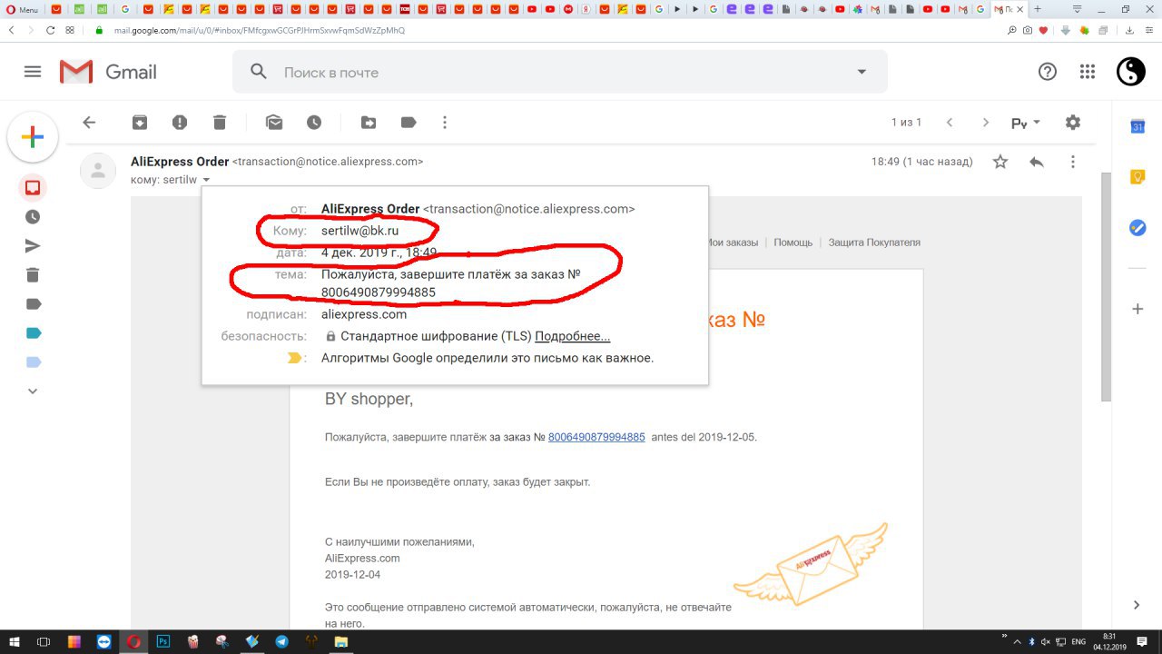Screen dimensions: 1162x654
Task: Open Sent folder in sidebar
Action: tap(33, 246)
